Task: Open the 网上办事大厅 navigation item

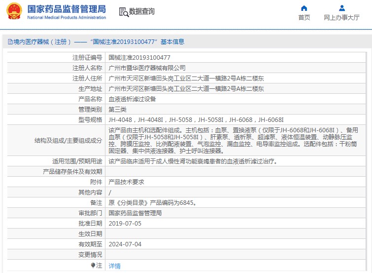Action: point(341,18)
